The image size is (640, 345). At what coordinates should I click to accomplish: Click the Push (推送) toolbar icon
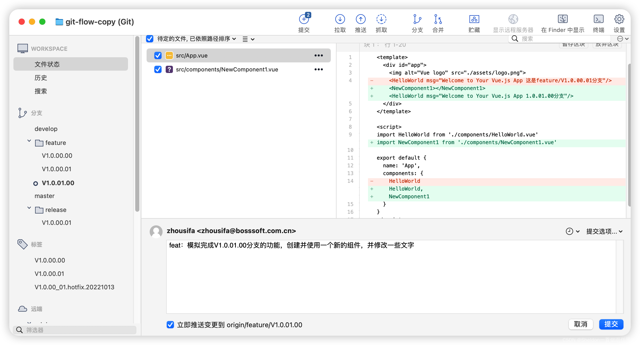[361, 19]
